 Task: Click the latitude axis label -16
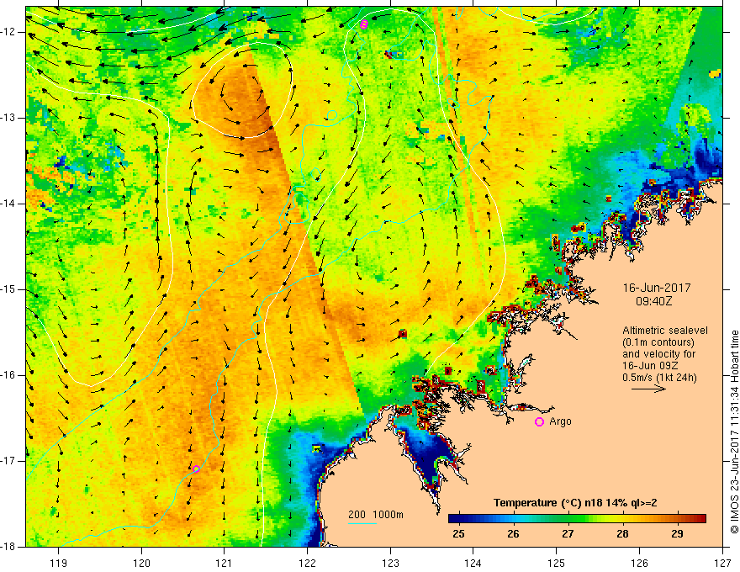click(9, 375)
